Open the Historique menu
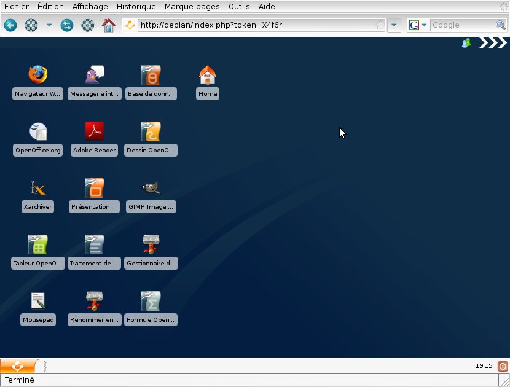This screenshot has width=510, height=387. [x=136, y=7]
